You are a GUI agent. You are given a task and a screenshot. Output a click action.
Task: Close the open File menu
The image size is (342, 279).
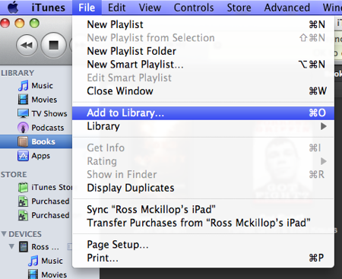pyautogui.click(x=87, y=8)
